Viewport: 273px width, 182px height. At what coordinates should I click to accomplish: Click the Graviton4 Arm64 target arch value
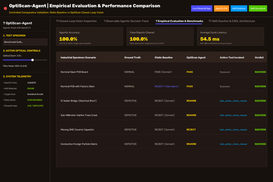pos(35,94)
